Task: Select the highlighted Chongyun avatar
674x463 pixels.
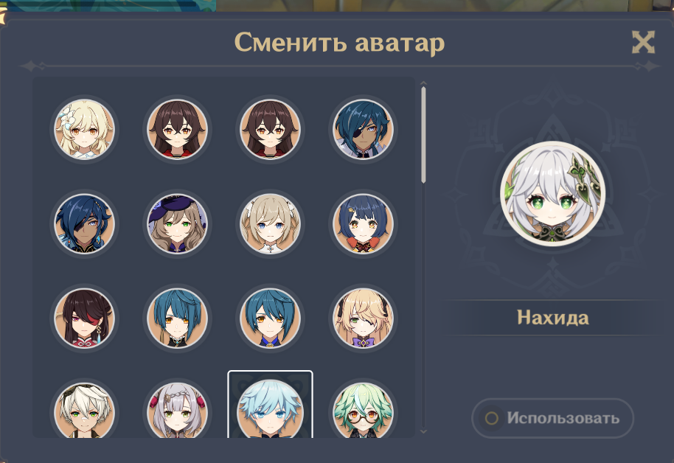Action: [270, 405]
